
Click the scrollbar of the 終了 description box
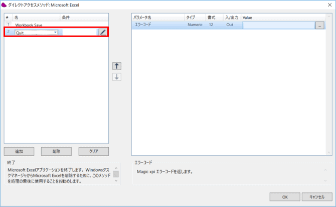(x=116, y=174)
